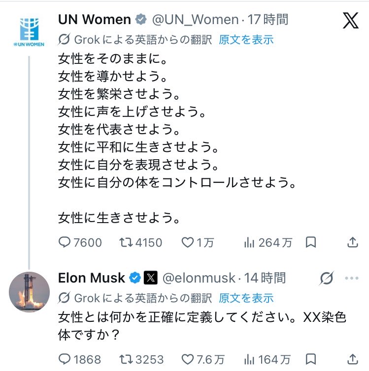Bookmark the UN Women post
Screen dimensions: 369x371
(311, 242)
